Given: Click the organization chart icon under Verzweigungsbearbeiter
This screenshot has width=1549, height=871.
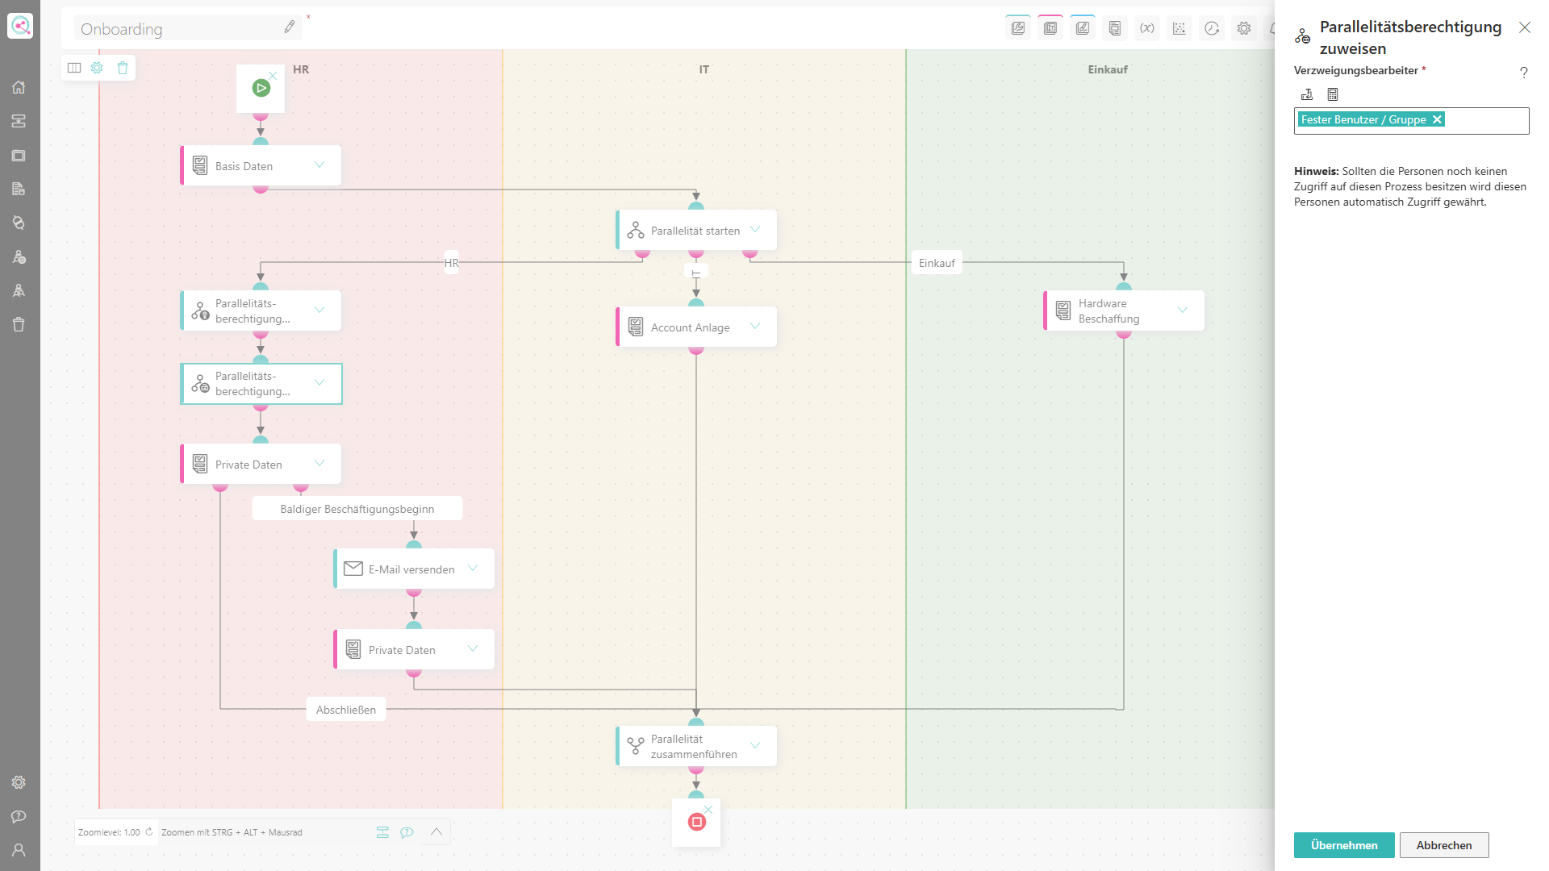Looking at the screenshot, I should pos(1307,94).
